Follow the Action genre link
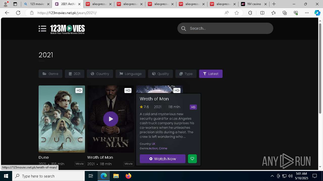The image size is (323, 181). 153,148
